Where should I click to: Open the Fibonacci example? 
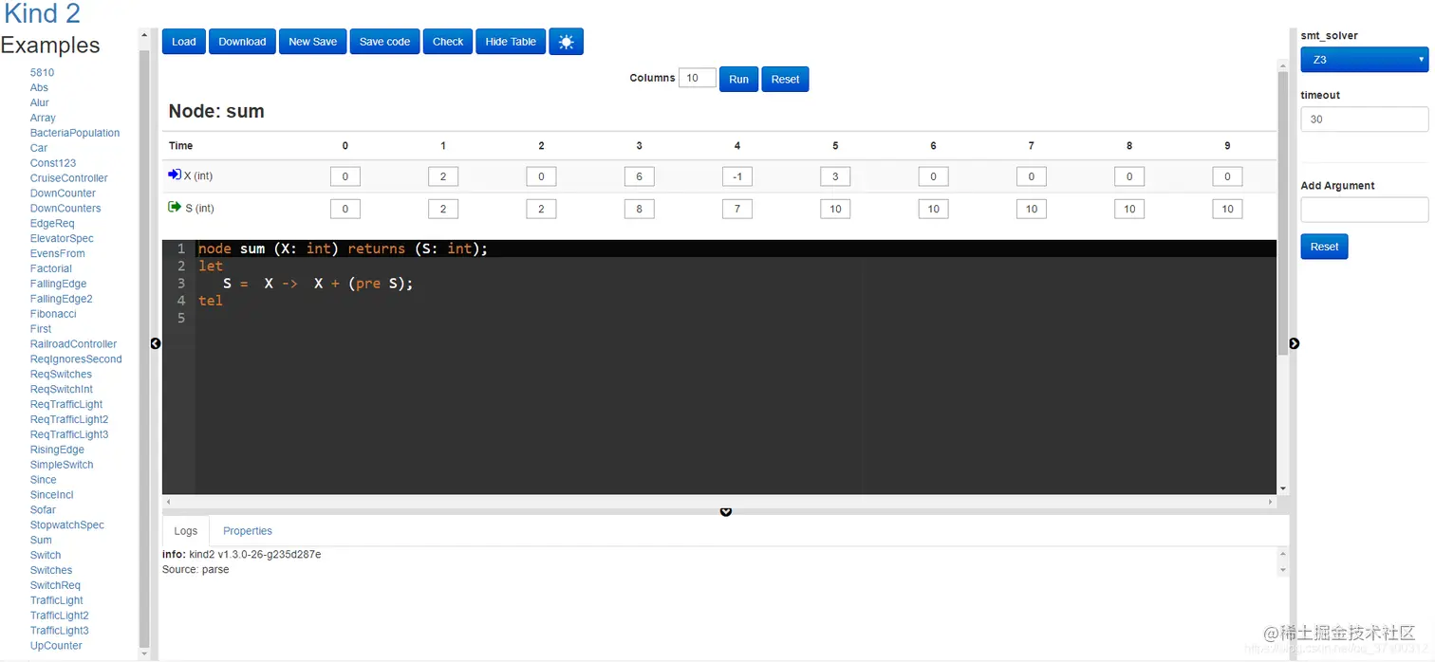coord(53,314)
